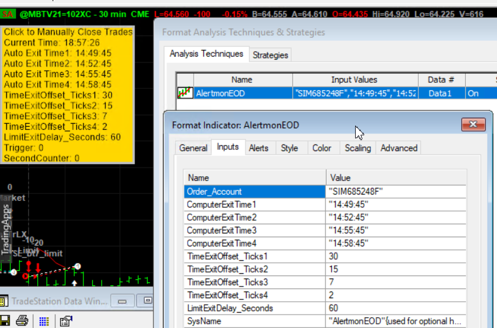This screenshot has height=328, width=497.
Task: Click the TradeStation Data Window title icon
Action: point(5,301)
